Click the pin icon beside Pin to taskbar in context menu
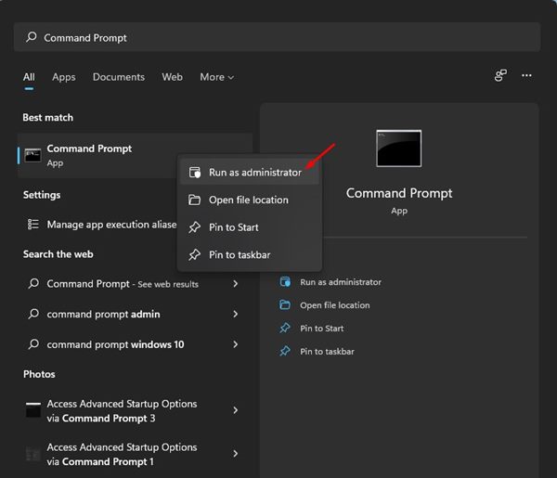 coord(194,254)
